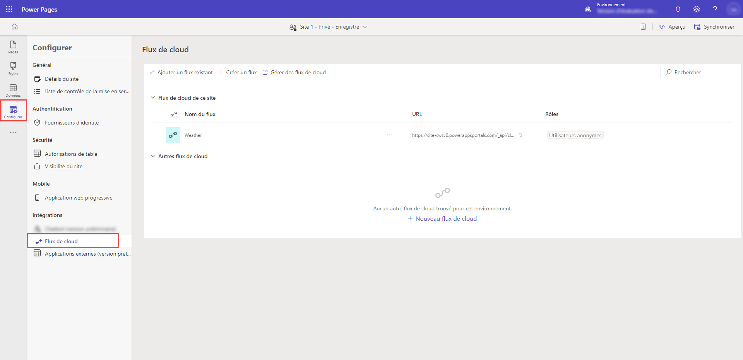Collapse the Autres flux de cloud section
This screenshot has width=743, height=360.
pyautogui.click(x=153, y=156)
